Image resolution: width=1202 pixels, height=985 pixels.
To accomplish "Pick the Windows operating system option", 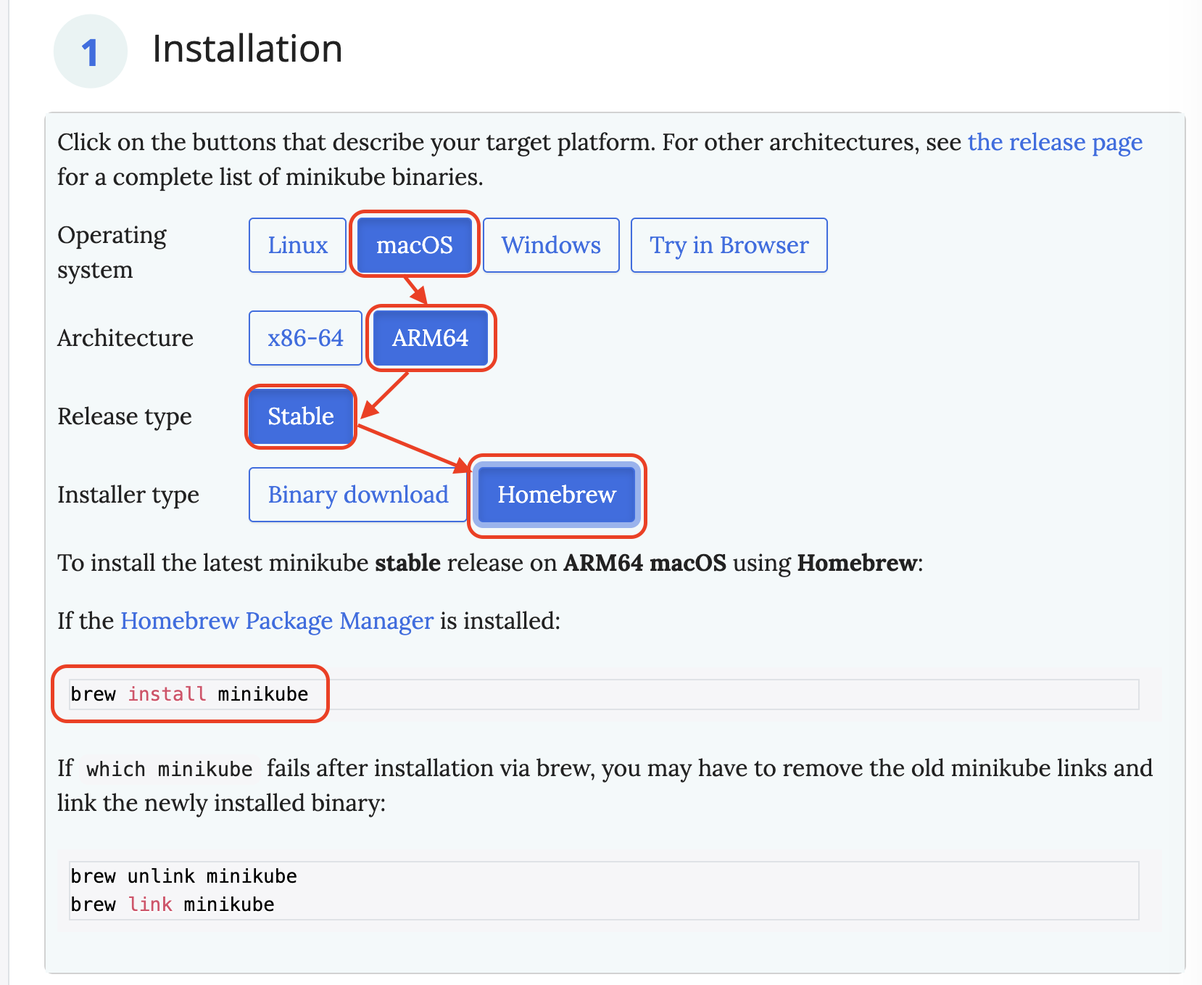I will pos(551,245).
